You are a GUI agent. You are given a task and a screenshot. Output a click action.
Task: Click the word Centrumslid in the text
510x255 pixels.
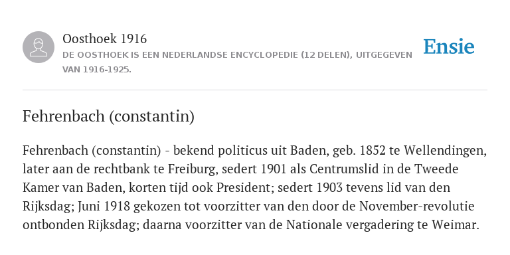click(348, 169)
